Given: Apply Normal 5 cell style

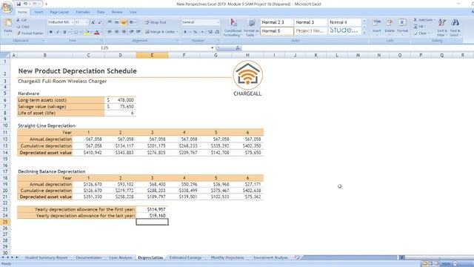Looking at the screenshot, I should point(276,31).
